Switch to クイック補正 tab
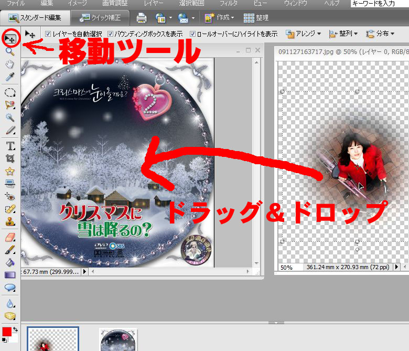This screenshot has height=351, width=409. (100, 18)
